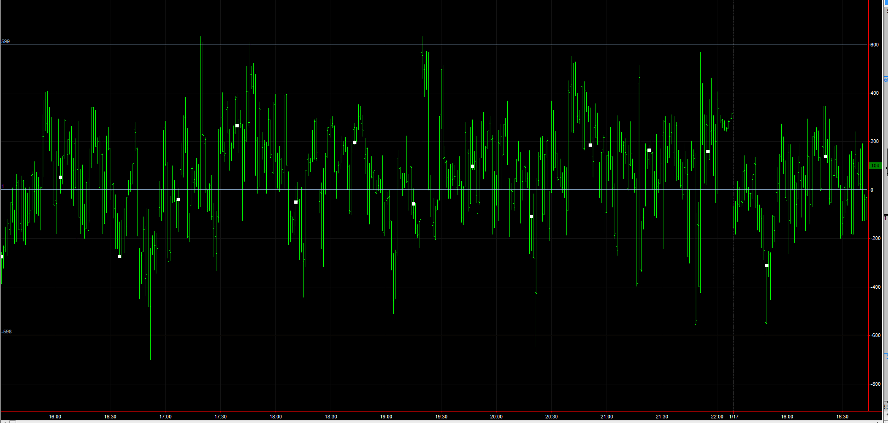The image size is (888, 423).
Task: Click the 16:00 label right after 1/17
Action: click(x=787, y=417)
